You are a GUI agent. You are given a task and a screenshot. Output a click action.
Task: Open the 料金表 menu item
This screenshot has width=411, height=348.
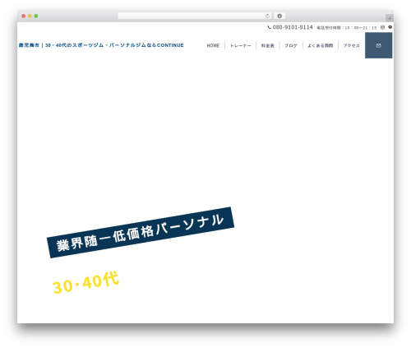(268, 46)
